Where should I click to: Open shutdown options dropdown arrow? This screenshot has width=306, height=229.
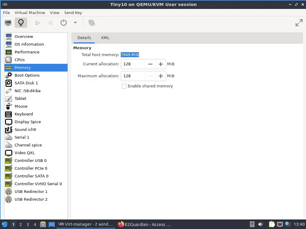[x=75, y=23]
